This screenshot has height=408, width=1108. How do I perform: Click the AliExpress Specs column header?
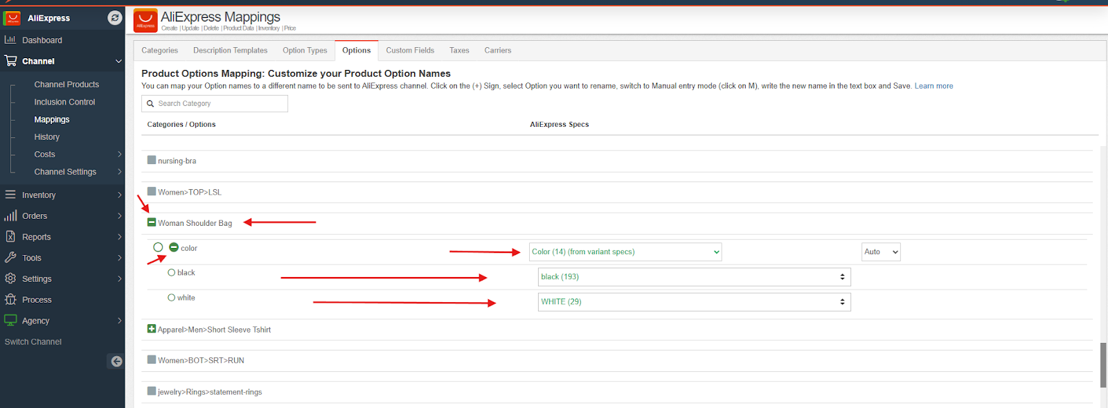pos(560,125)
